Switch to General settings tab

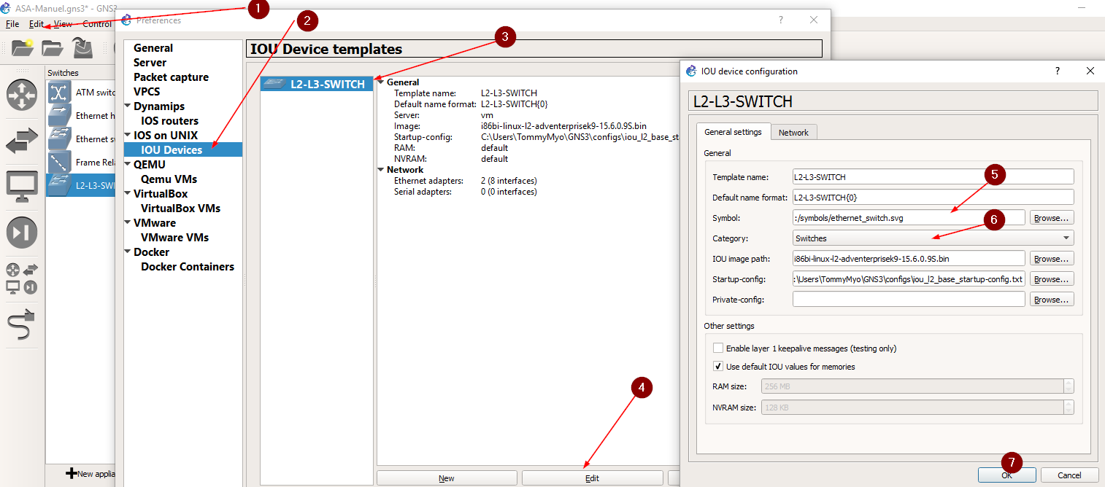(x=733, y=132)
